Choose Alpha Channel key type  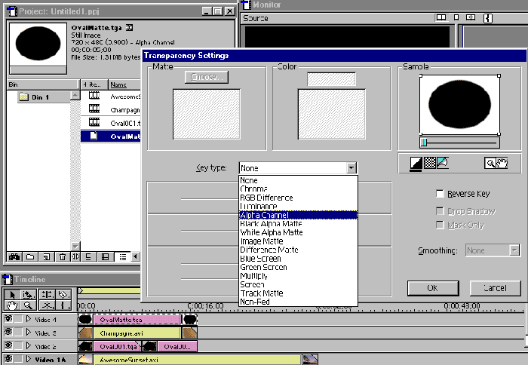(298, 215)
